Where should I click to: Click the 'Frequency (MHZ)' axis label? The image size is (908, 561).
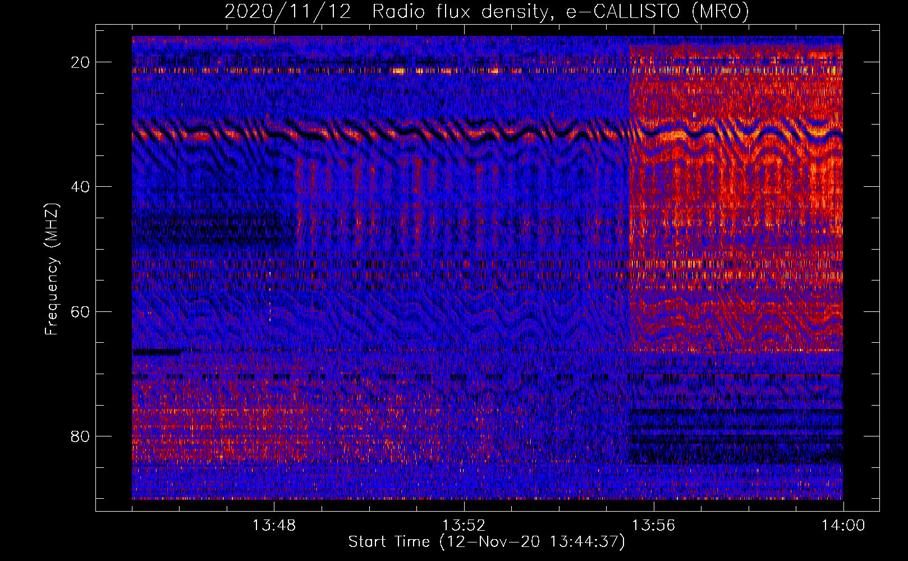point(51,269)
